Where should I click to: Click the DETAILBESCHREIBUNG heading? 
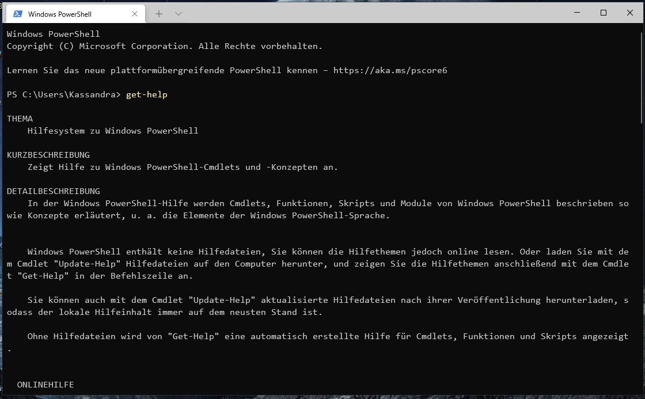(x=54, y=191)
